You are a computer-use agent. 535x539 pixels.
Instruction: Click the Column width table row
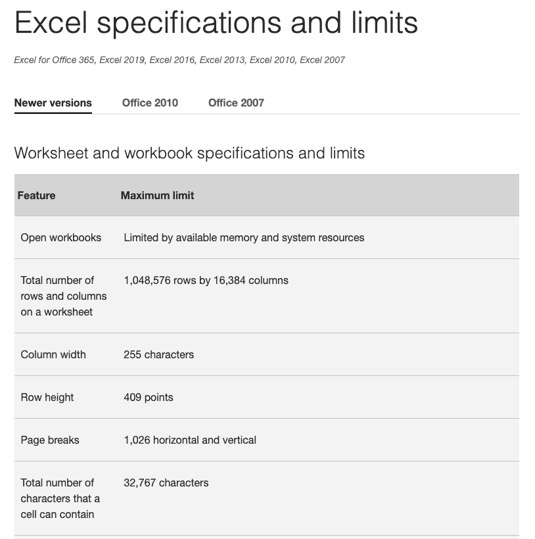click(x=53, y=354)
